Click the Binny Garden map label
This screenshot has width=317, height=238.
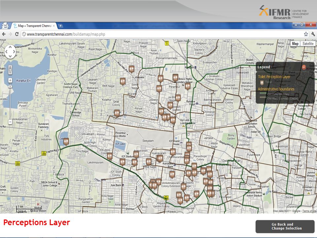click(231, 137)
